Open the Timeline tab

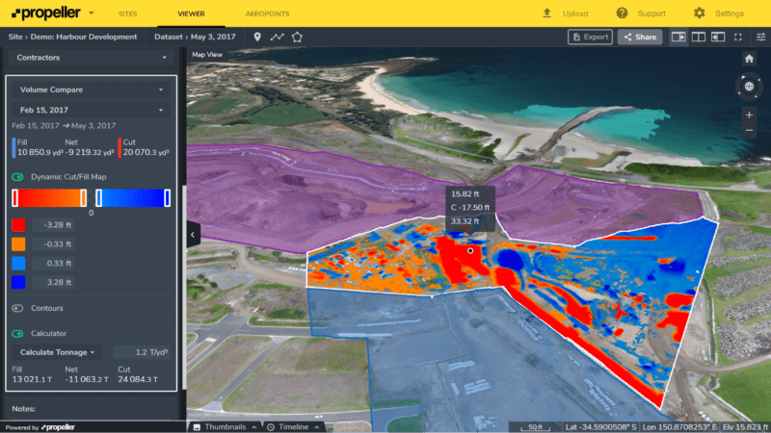coord(294,427)
